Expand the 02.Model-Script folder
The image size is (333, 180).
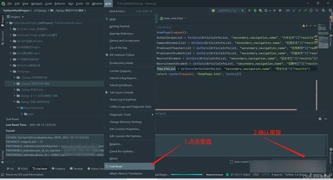point(11,35)
